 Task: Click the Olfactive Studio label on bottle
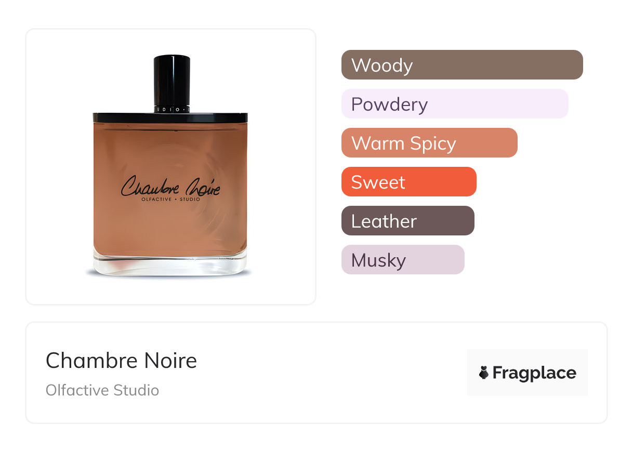coord(170,200)
